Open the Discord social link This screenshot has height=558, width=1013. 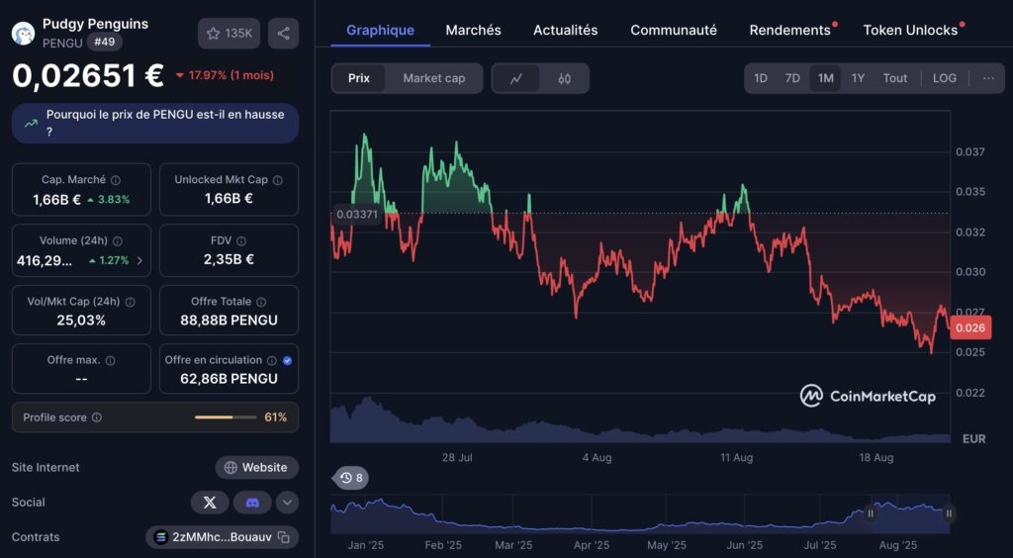point(252,503)
